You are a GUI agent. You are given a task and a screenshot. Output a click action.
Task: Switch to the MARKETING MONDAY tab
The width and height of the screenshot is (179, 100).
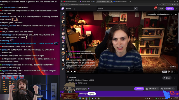88,1
